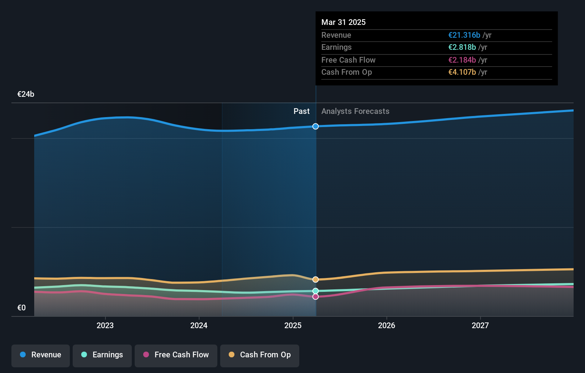Click the pink Free Cash Flow legend dot

pos(146,354)
